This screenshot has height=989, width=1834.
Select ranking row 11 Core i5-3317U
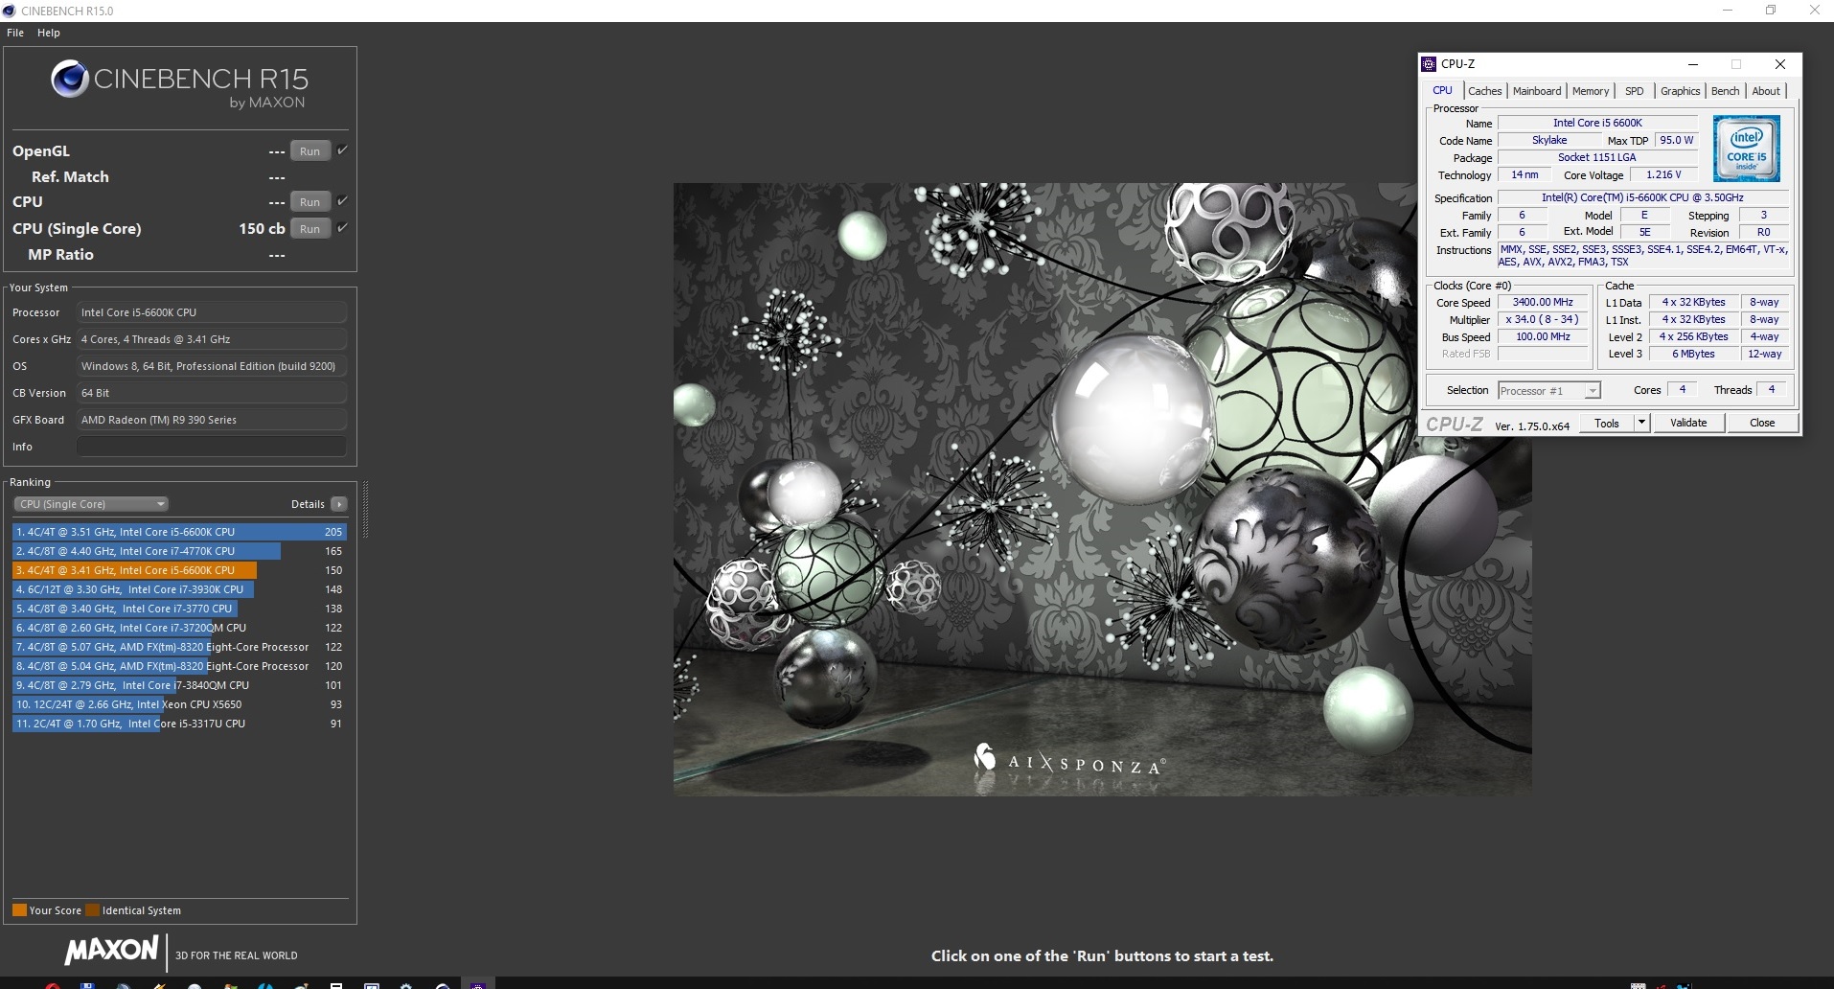(179, 724)
